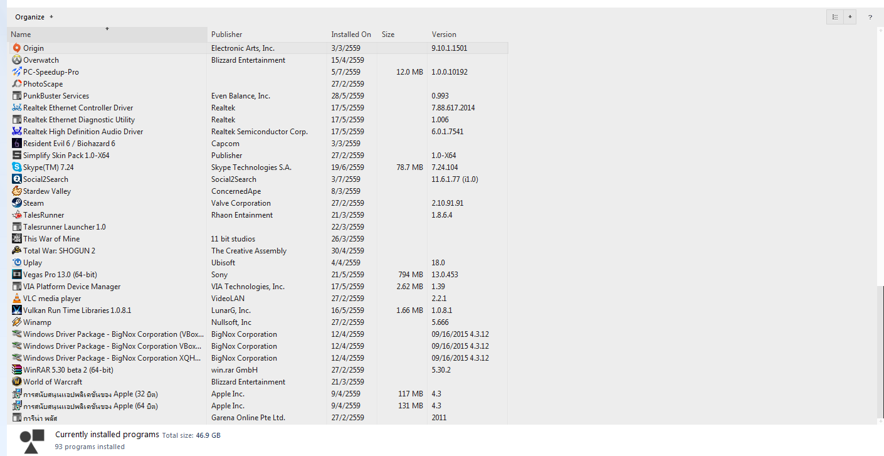Image resolution: width=884 pixels, height=456 pixels.
Task: Click the Origin program icon
Action: 17,48
